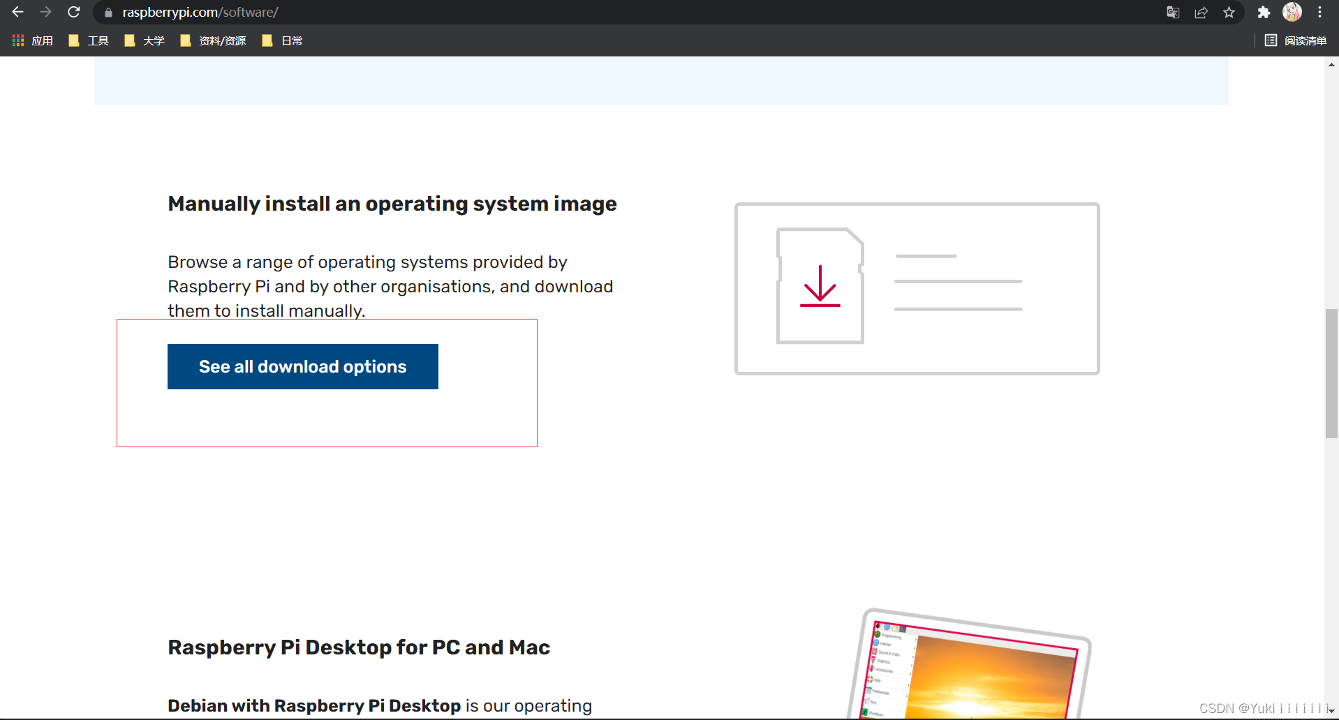
Task: Click the SD card download illustration
Action: click(917, 289)
